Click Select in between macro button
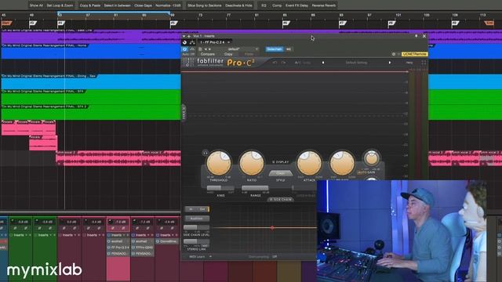Screen dimensions: 502x282 click(117, 5)
